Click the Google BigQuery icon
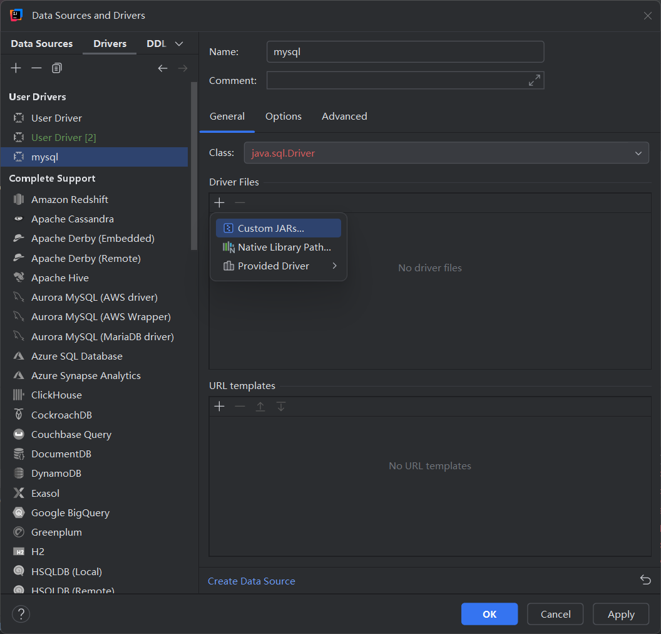The width and height of the screenshot is (661, 634). (x=19, y=512)
